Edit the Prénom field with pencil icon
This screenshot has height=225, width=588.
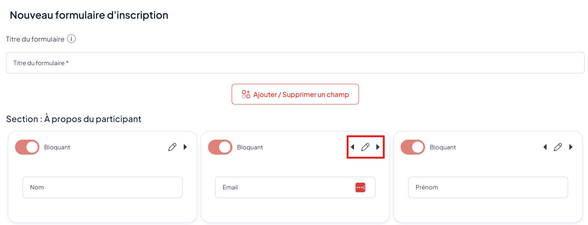558,147
